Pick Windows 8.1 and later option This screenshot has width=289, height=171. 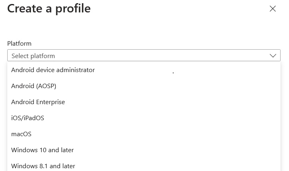(x=43, y=166)
